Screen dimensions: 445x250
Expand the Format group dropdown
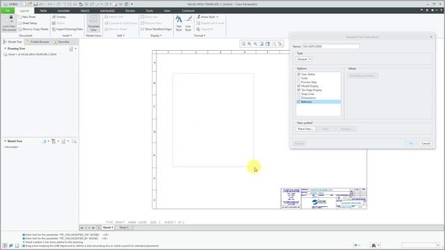coord(200,35)
